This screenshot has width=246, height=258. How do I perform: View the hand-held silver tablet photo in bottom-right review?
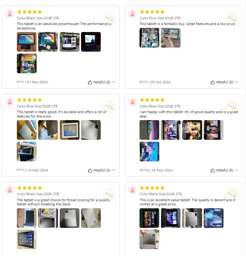tap(149, 239)
